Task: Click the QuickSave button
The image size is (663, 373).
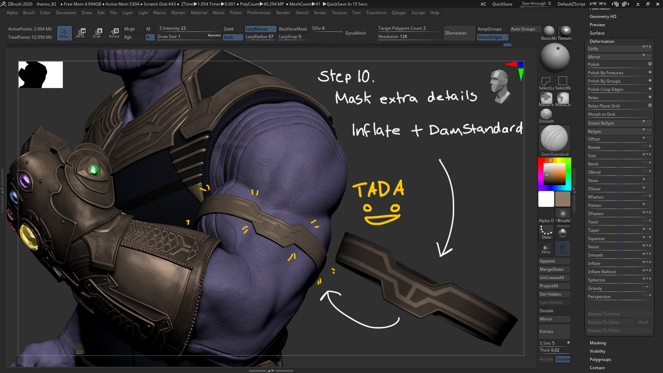Action: click(x=502, y=4)
